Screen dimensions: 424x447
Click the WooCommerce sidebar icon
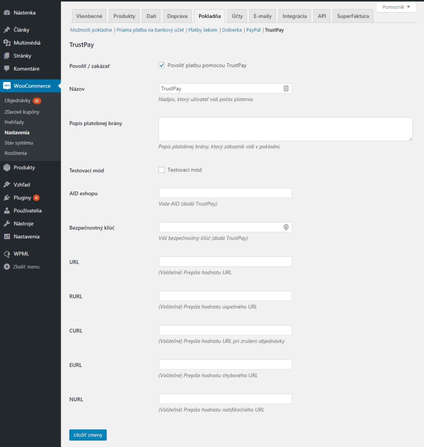coord(7,86)
